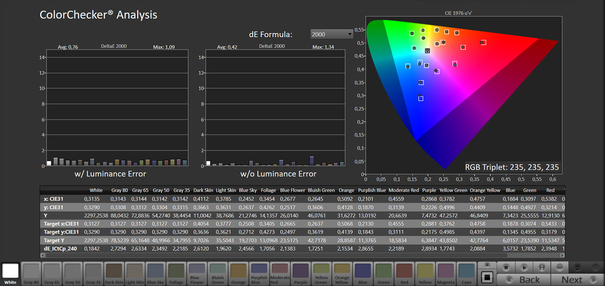Click the infinity continuous-read icon

(x=560, y=268)
